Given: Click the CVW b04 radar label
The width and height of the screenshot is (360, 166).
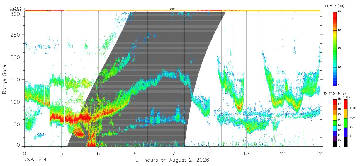Looking at the screenshot, I should (35, 160).
